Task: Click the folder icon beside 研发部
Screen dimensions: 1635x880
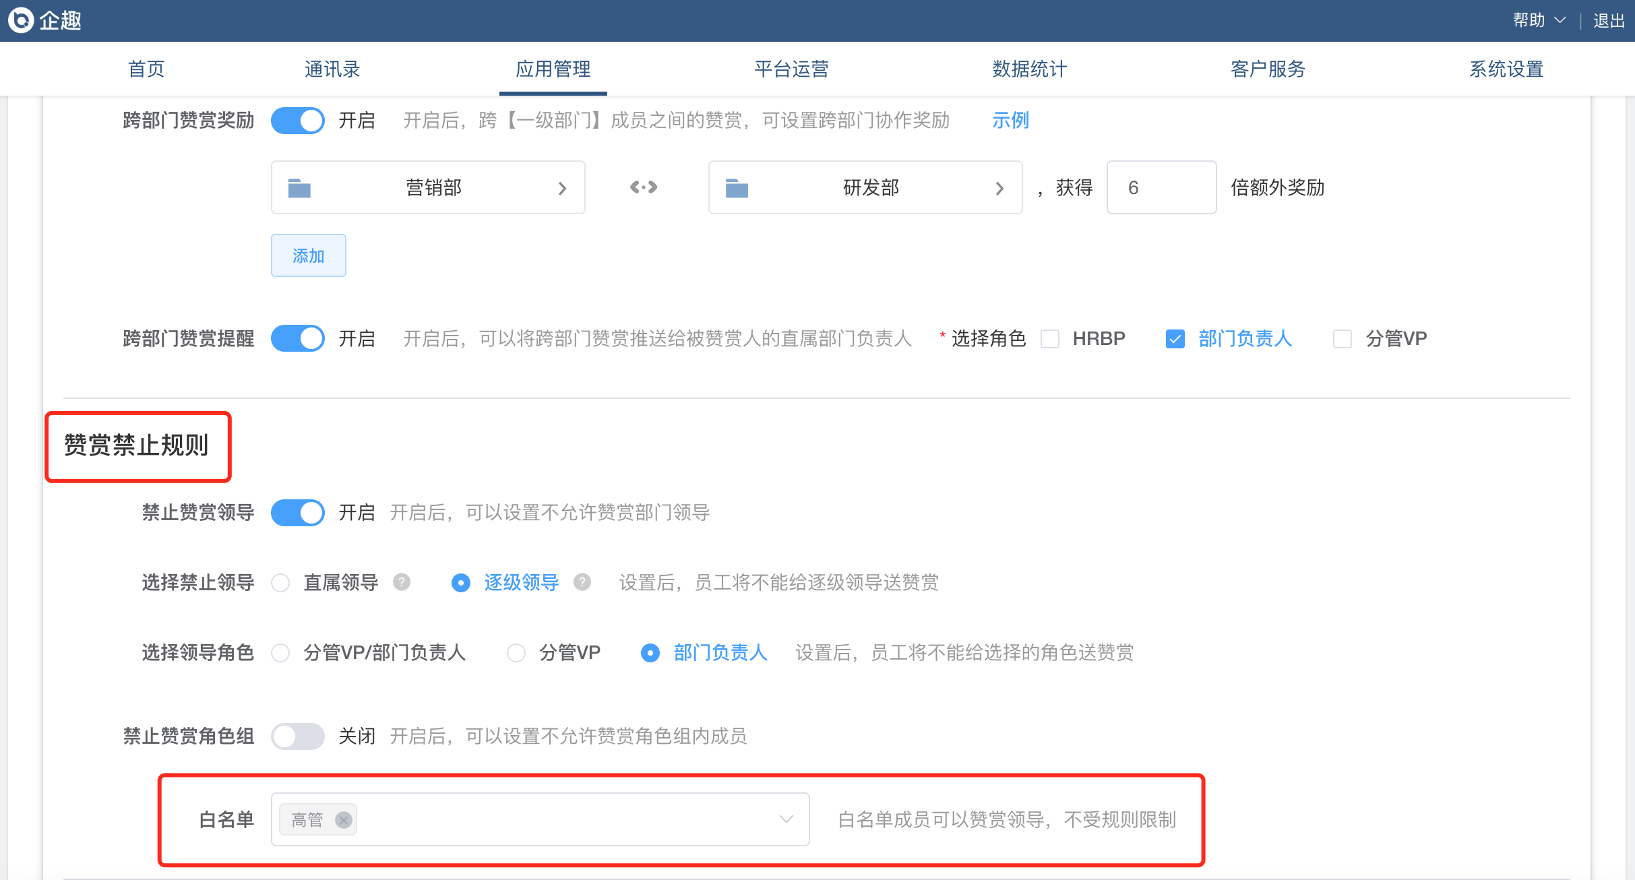Action: click(x=737, y=188)
